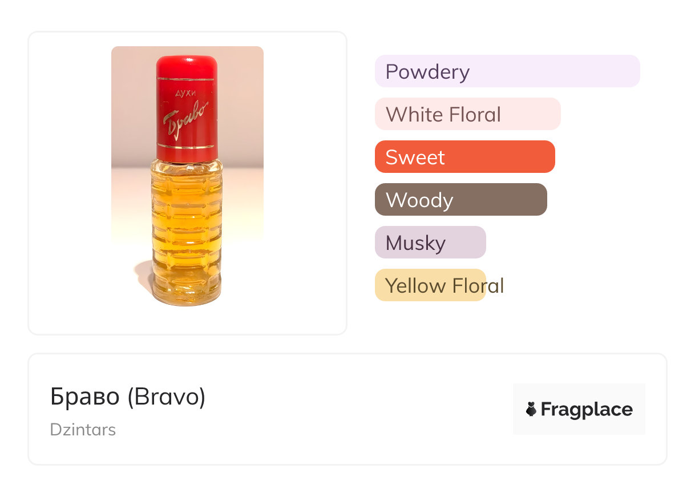Screen dimensions: 695x493
Task: Click the clear bottle neck below cap
Action: pos(187,164)
